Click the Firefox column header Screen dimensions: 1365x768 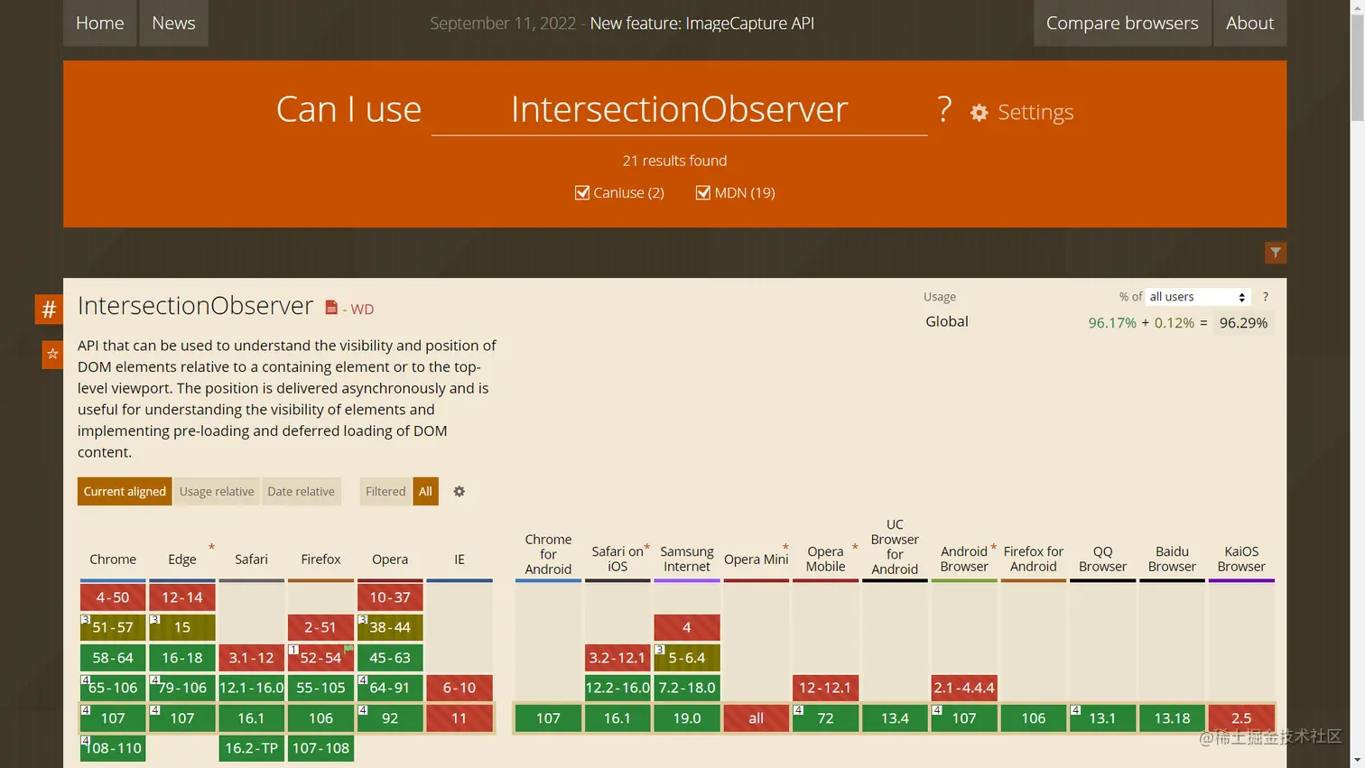(x=320, y=560)
